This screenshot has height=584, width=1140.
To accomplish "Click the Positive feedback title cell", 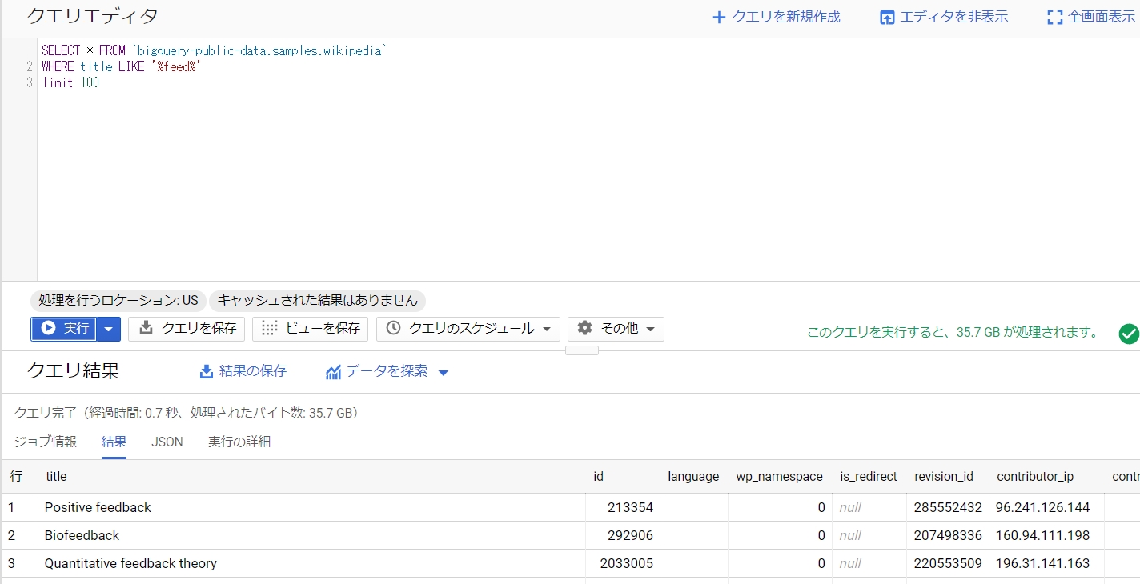I will [98, 507].
